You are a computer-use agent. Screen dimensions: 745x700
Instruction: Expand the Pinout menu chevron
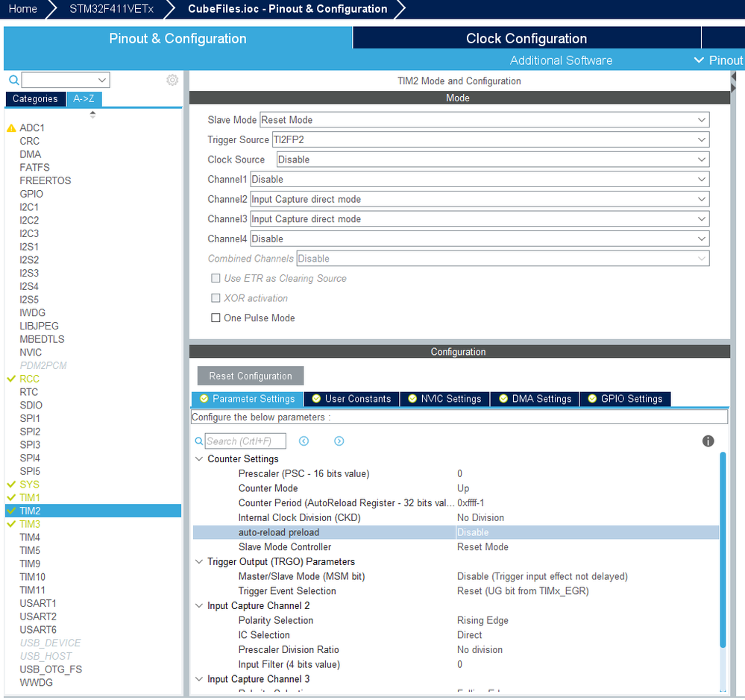699,60
